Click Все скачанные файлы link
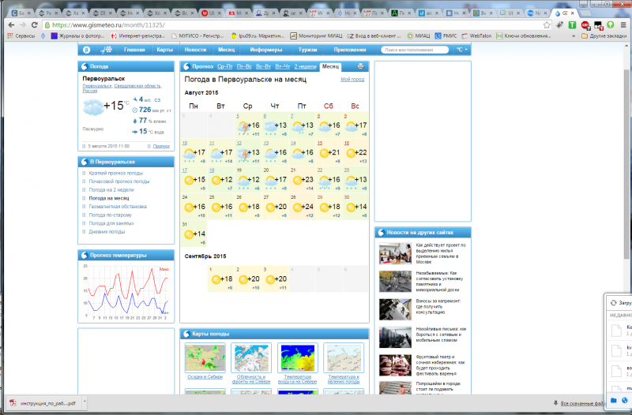 tap(581, 403)
